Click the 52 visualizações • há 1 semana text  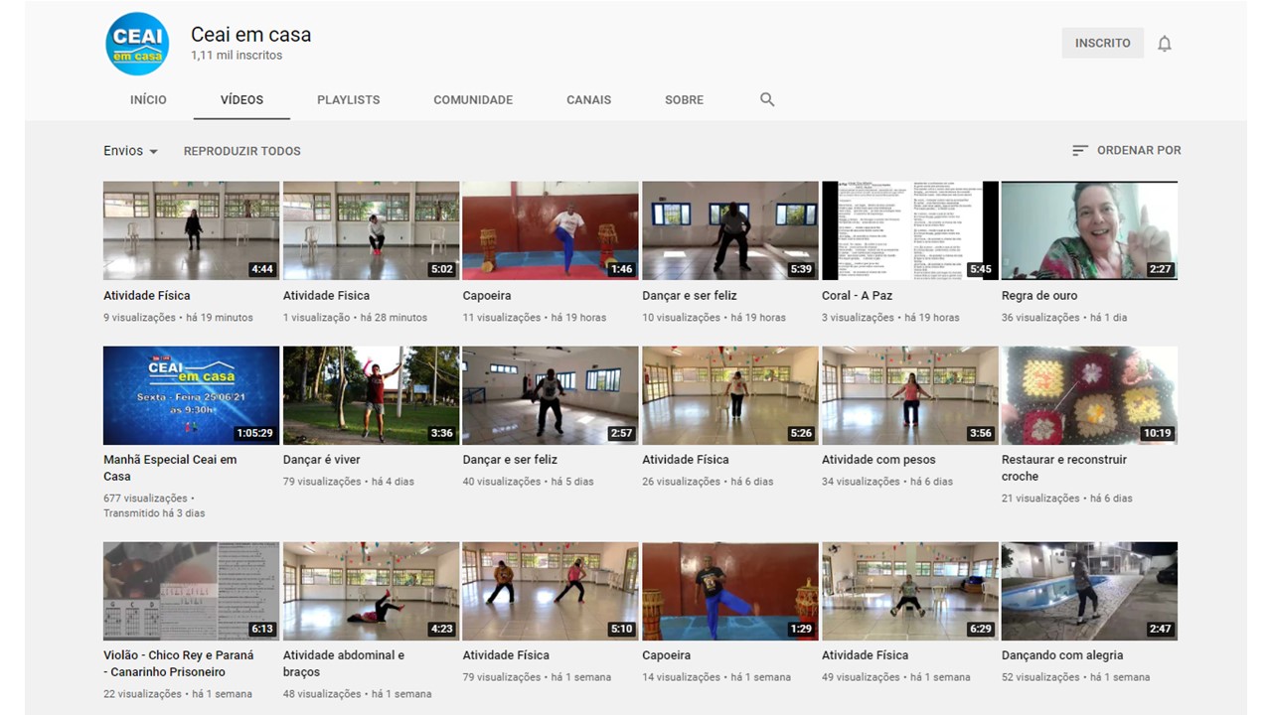coord(1075,677)
